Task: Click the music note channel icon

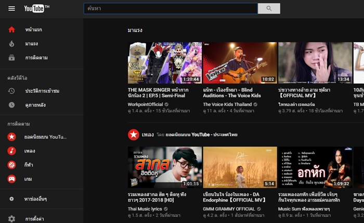Action: [11, 151]
